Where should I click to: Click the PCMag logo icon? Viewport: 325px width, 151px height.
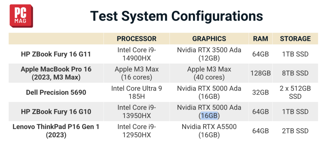21,16
